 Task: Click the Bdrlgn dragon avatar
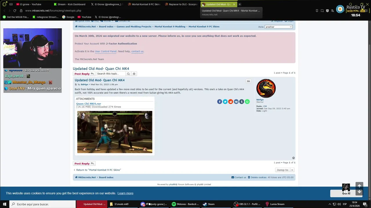[266, 88]
